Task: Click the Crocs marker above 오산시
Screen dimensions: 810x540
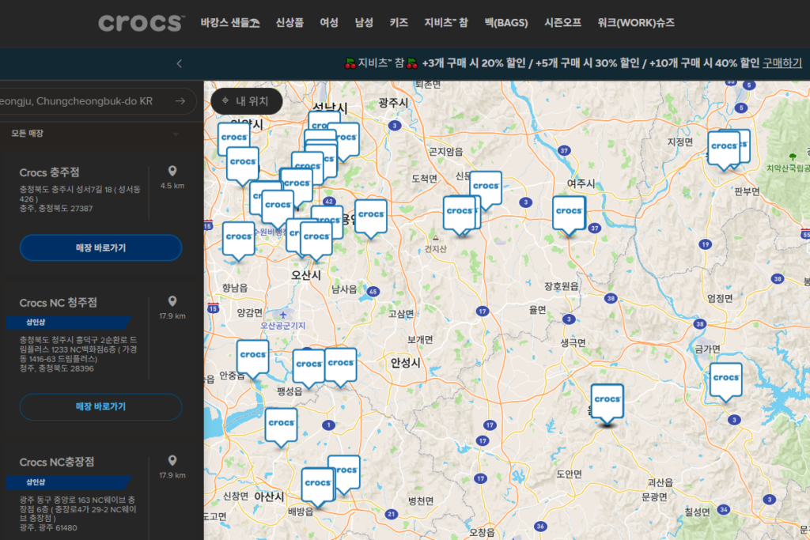Action: [316, 236]
